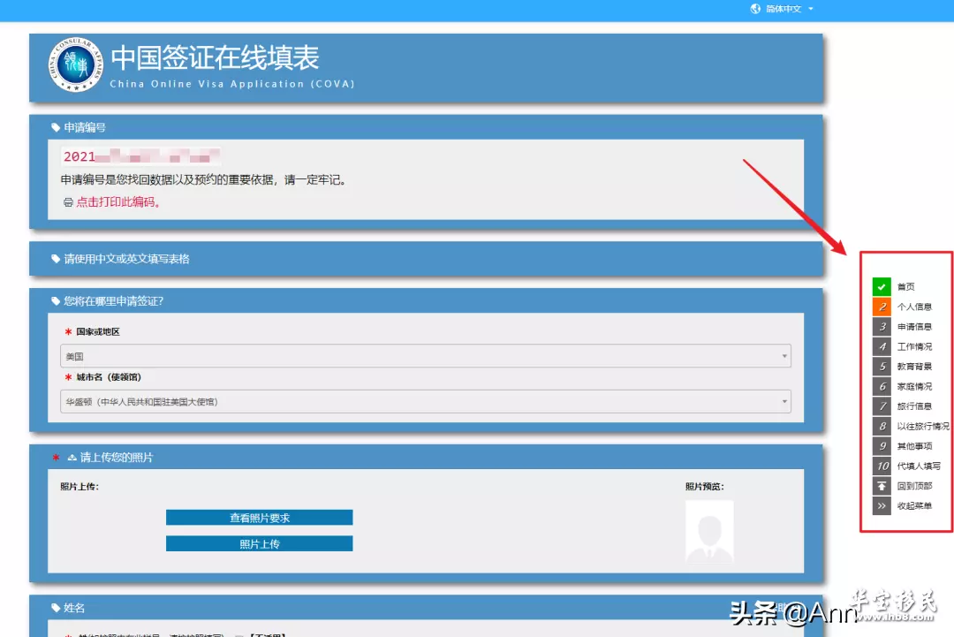Open 以往旅行情况 in the side menu

(922, 427)
